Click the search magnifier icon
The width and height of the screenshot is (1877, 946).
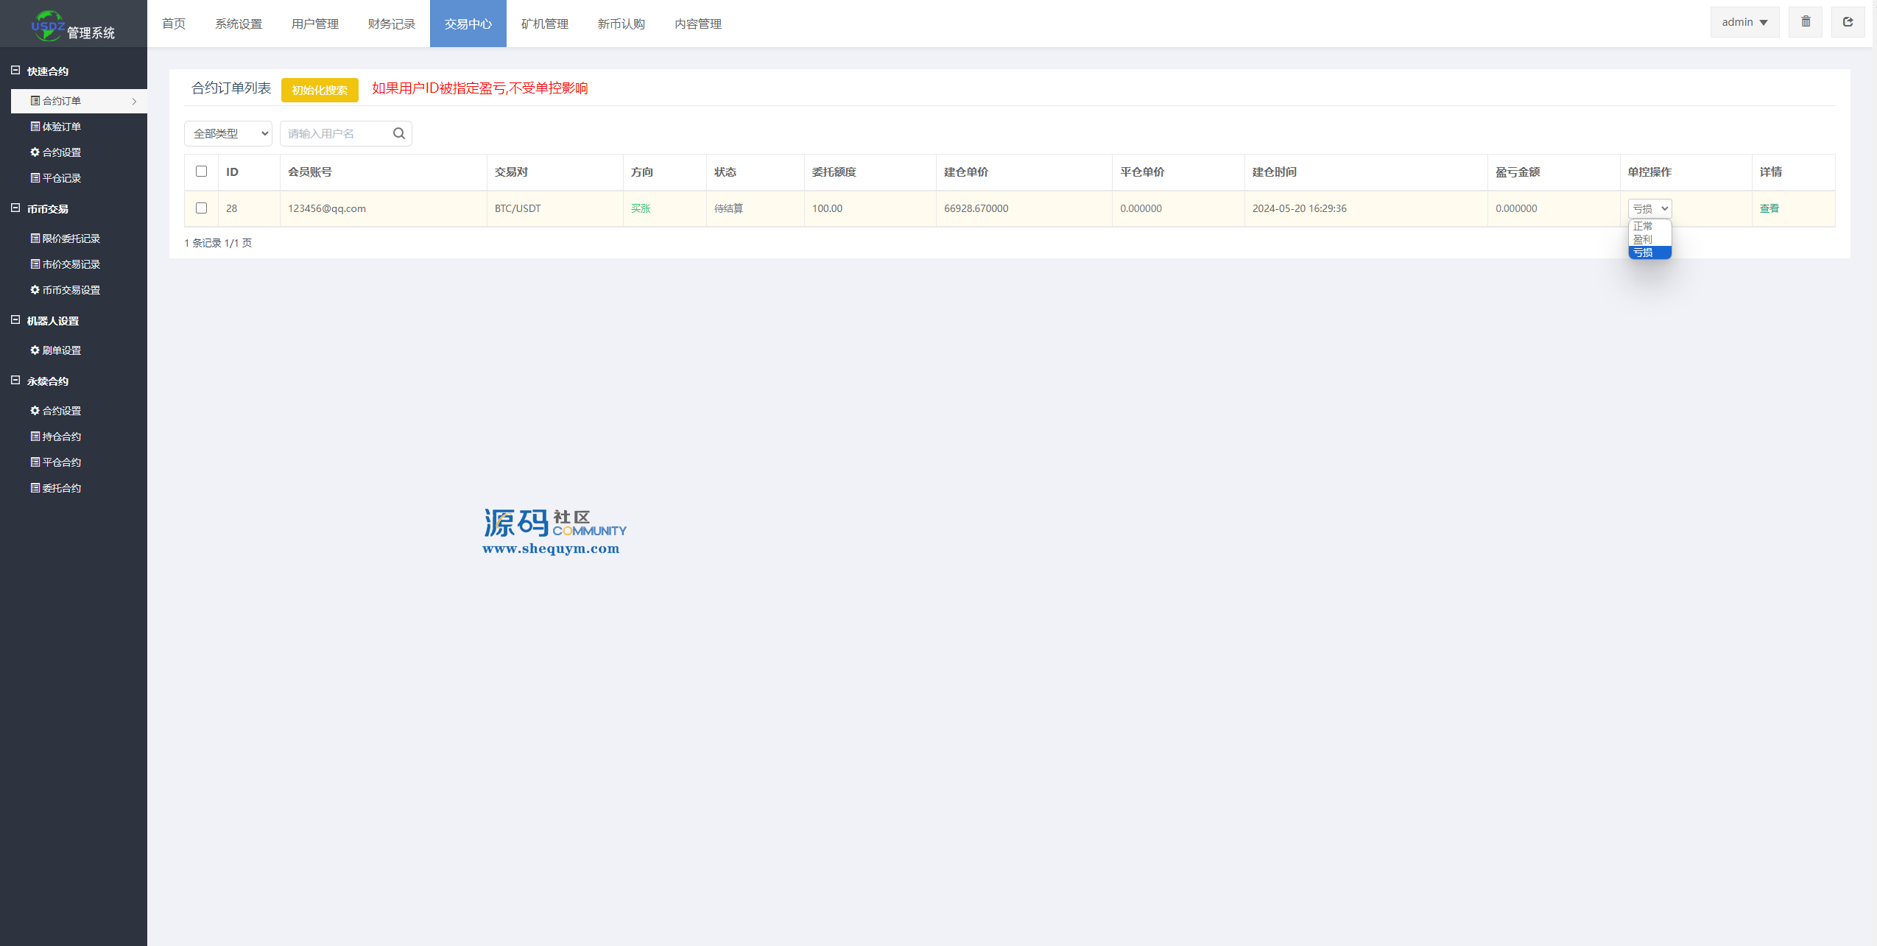(399, 133)
